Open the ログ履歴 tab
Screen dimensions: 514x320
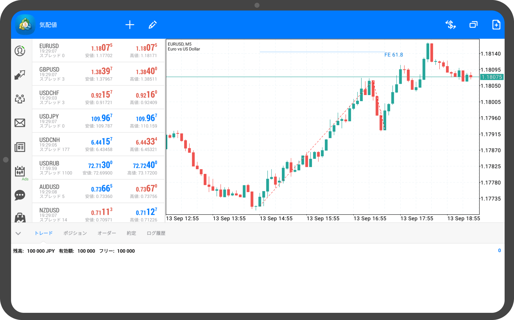click(x=156, y=233)
